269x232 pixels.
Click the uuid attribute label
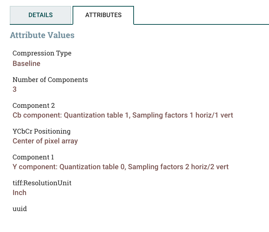click(x=20, y=209)
